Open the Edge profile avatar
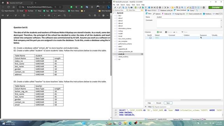Image resolution: width=224 pixels, height=126 pixels. tap(98, 7)
